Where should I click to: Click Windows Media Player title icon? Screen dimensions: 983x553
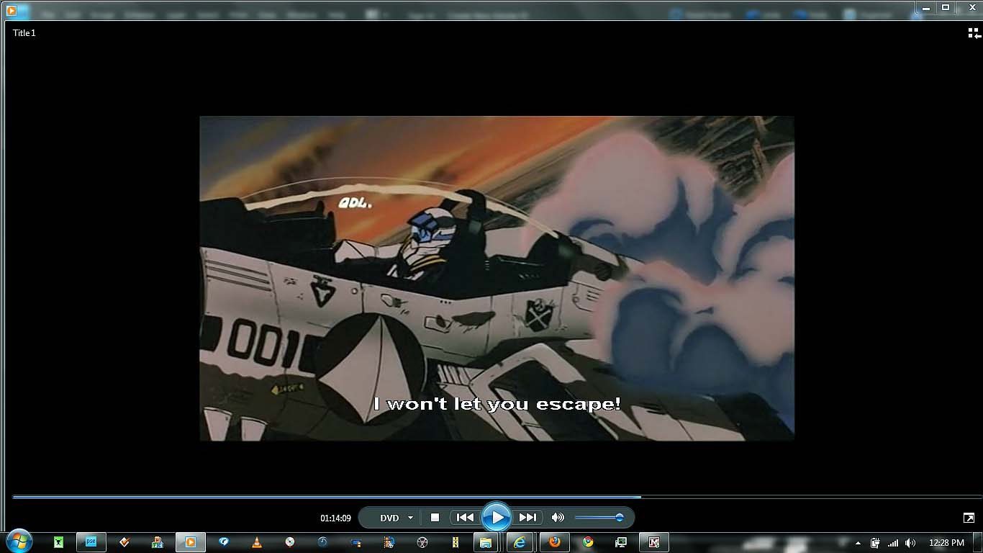(11, 10)
